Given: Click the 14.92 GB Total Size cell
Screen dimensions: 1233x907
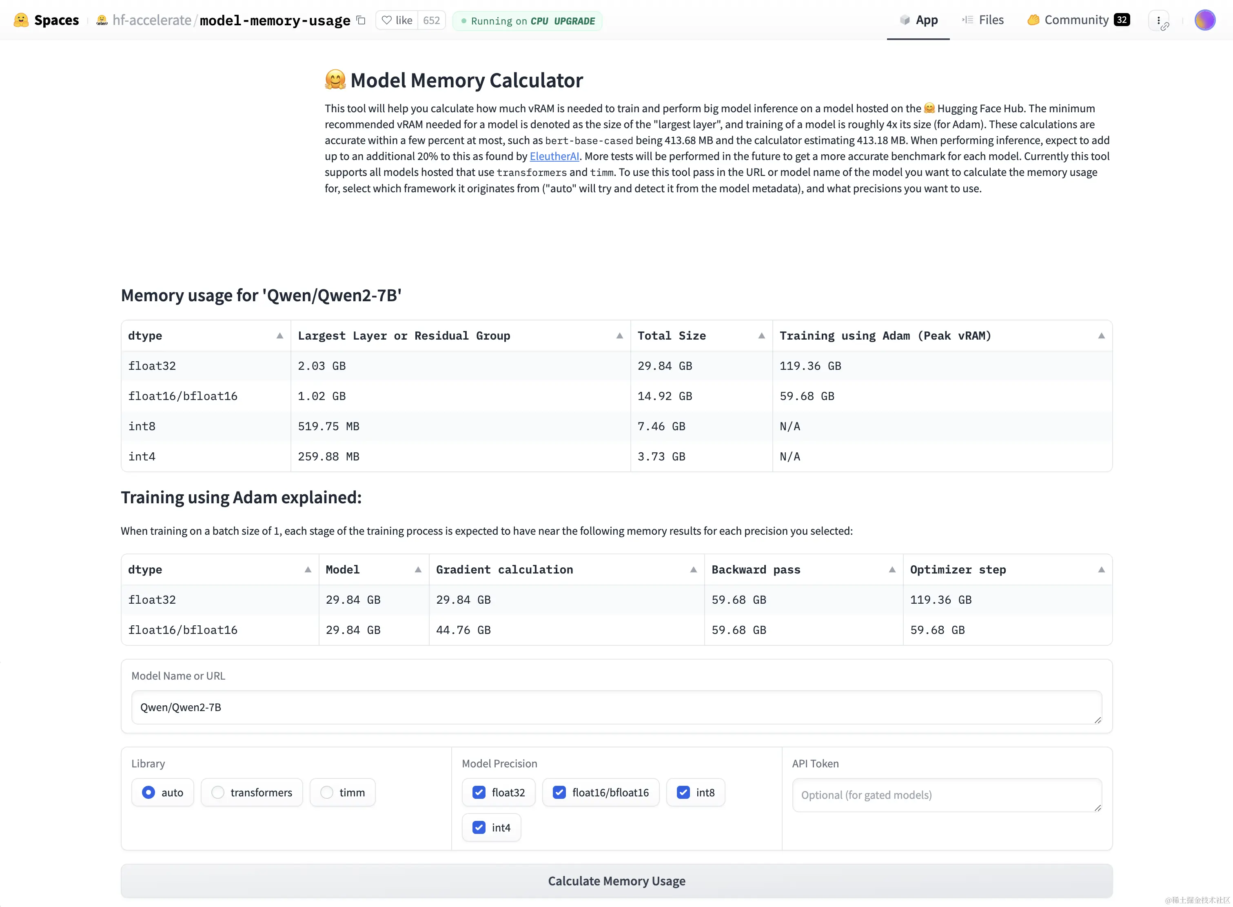Looking at the screenshot, I should tap(701, 396).
